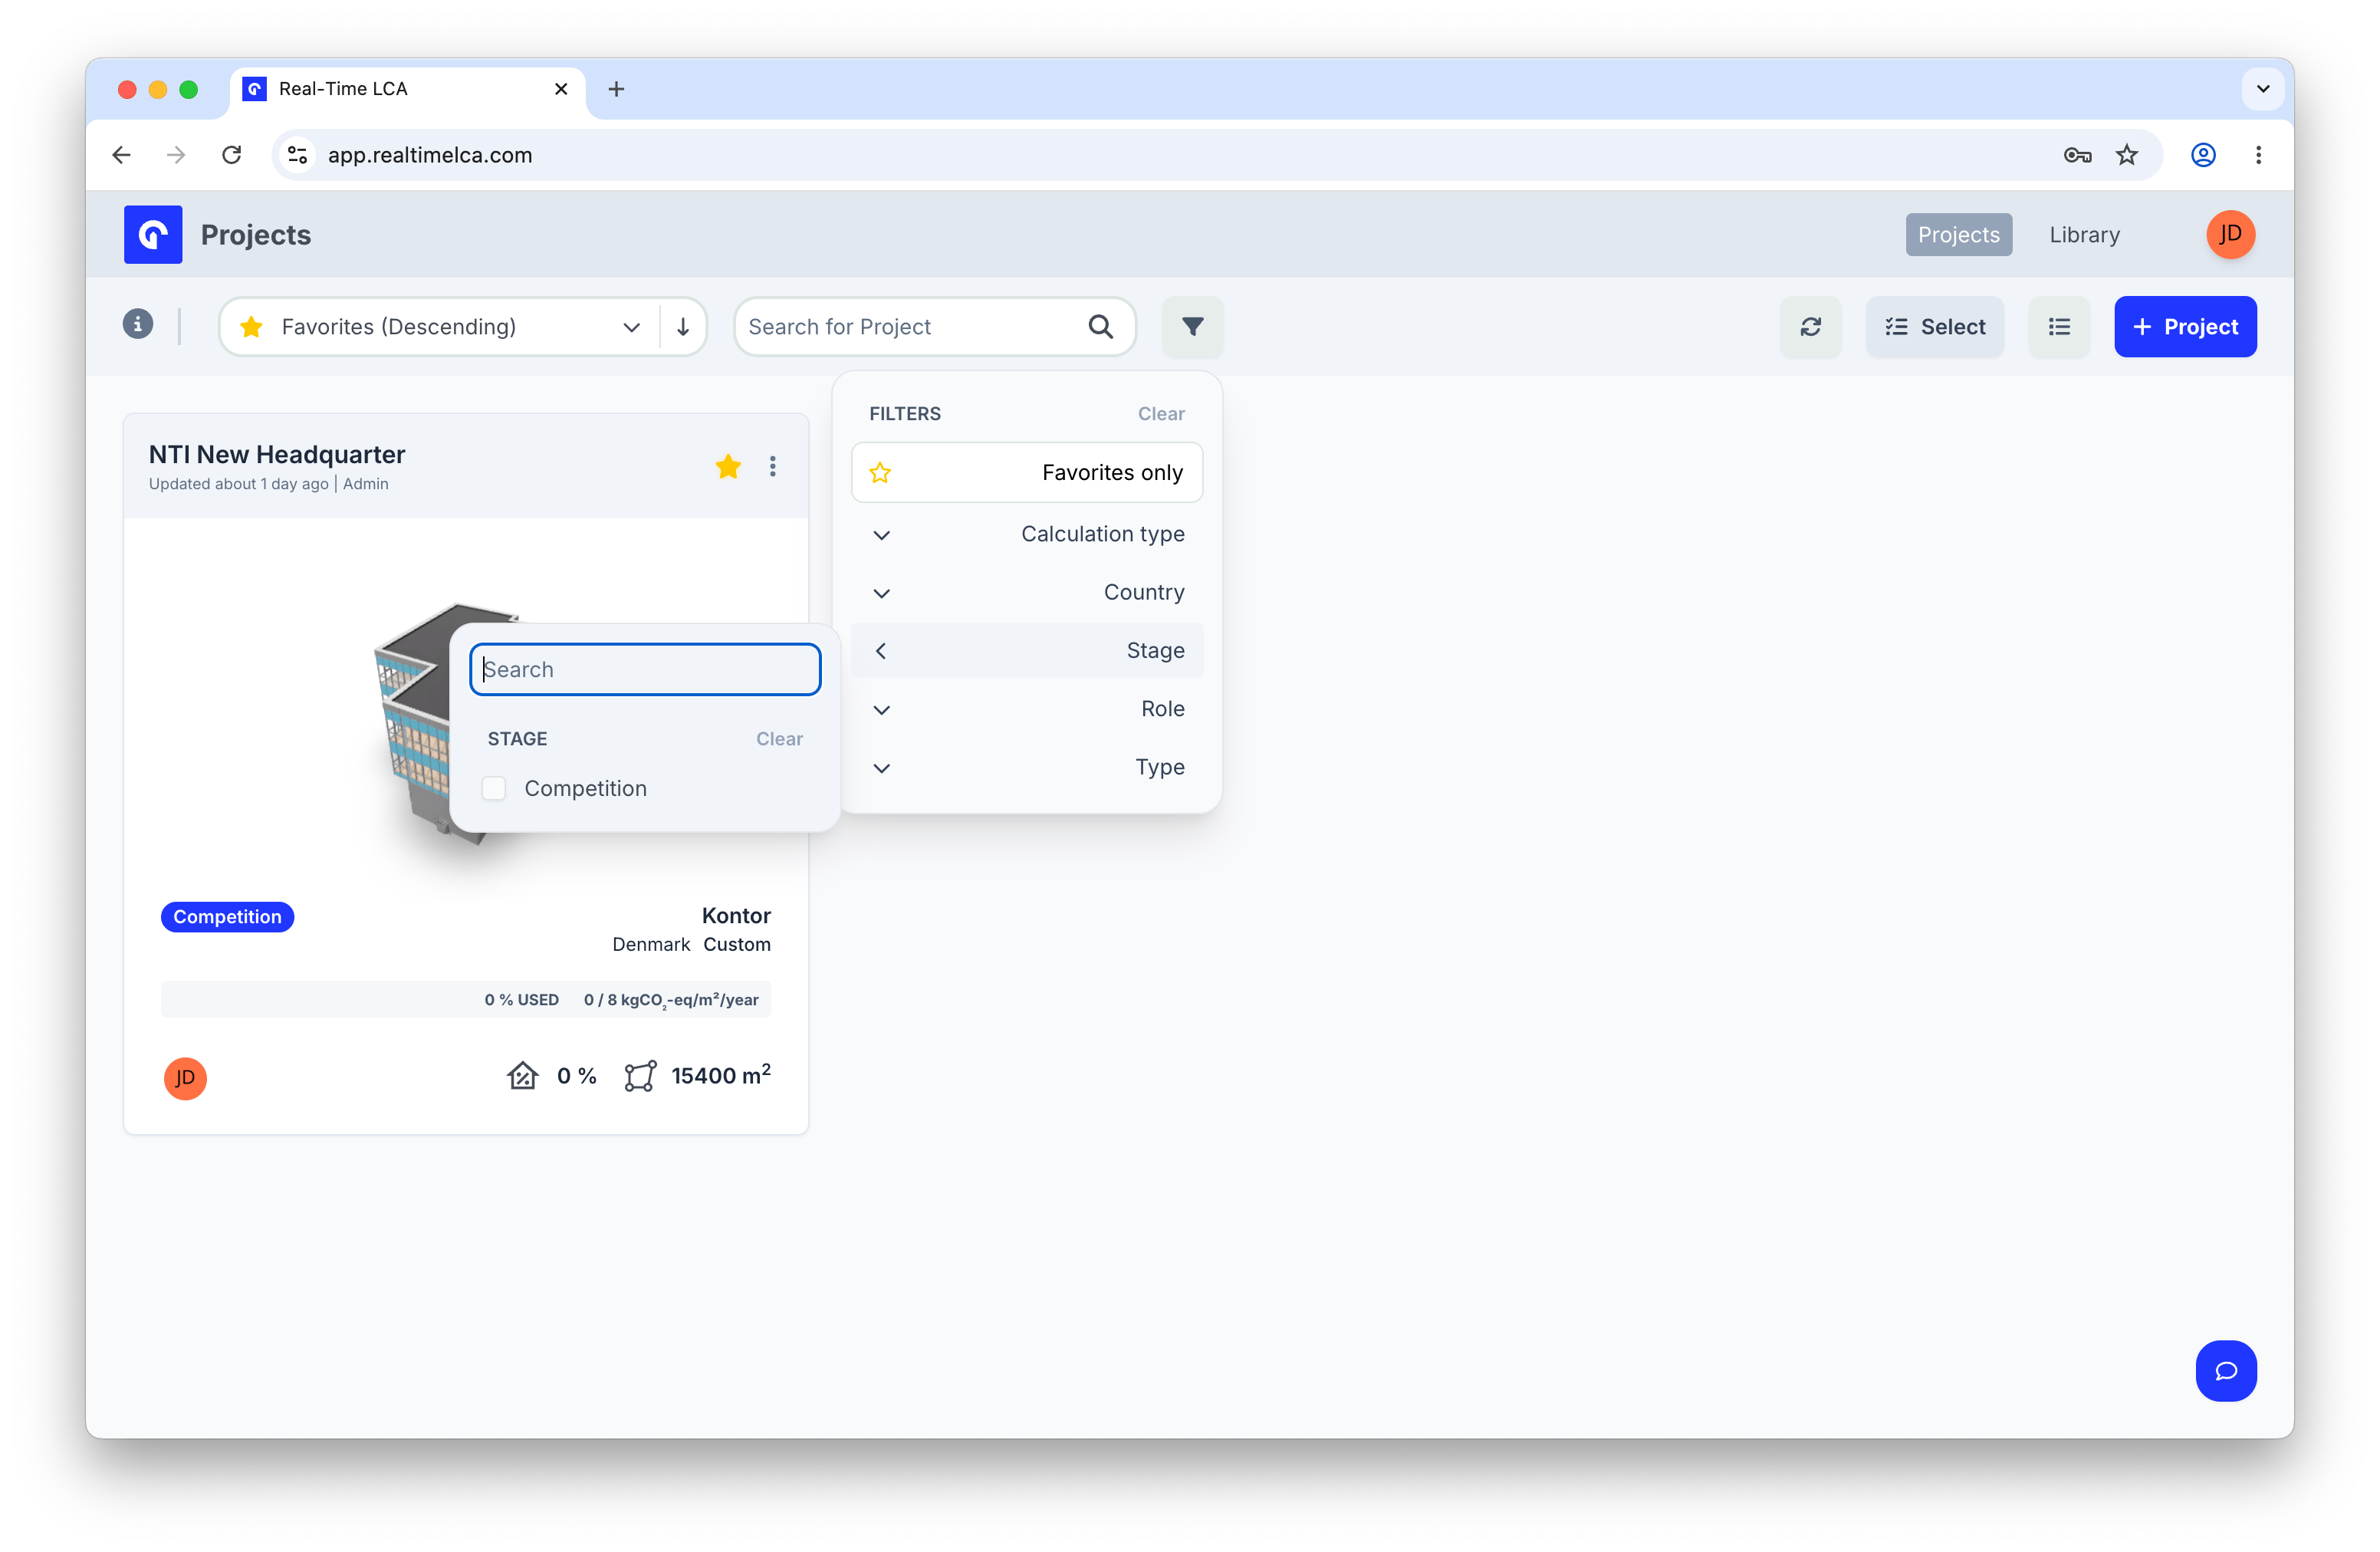Toggle the Favorites only filter
Viewport: 2380px width, 1552px height.
tap(1026, 472)
